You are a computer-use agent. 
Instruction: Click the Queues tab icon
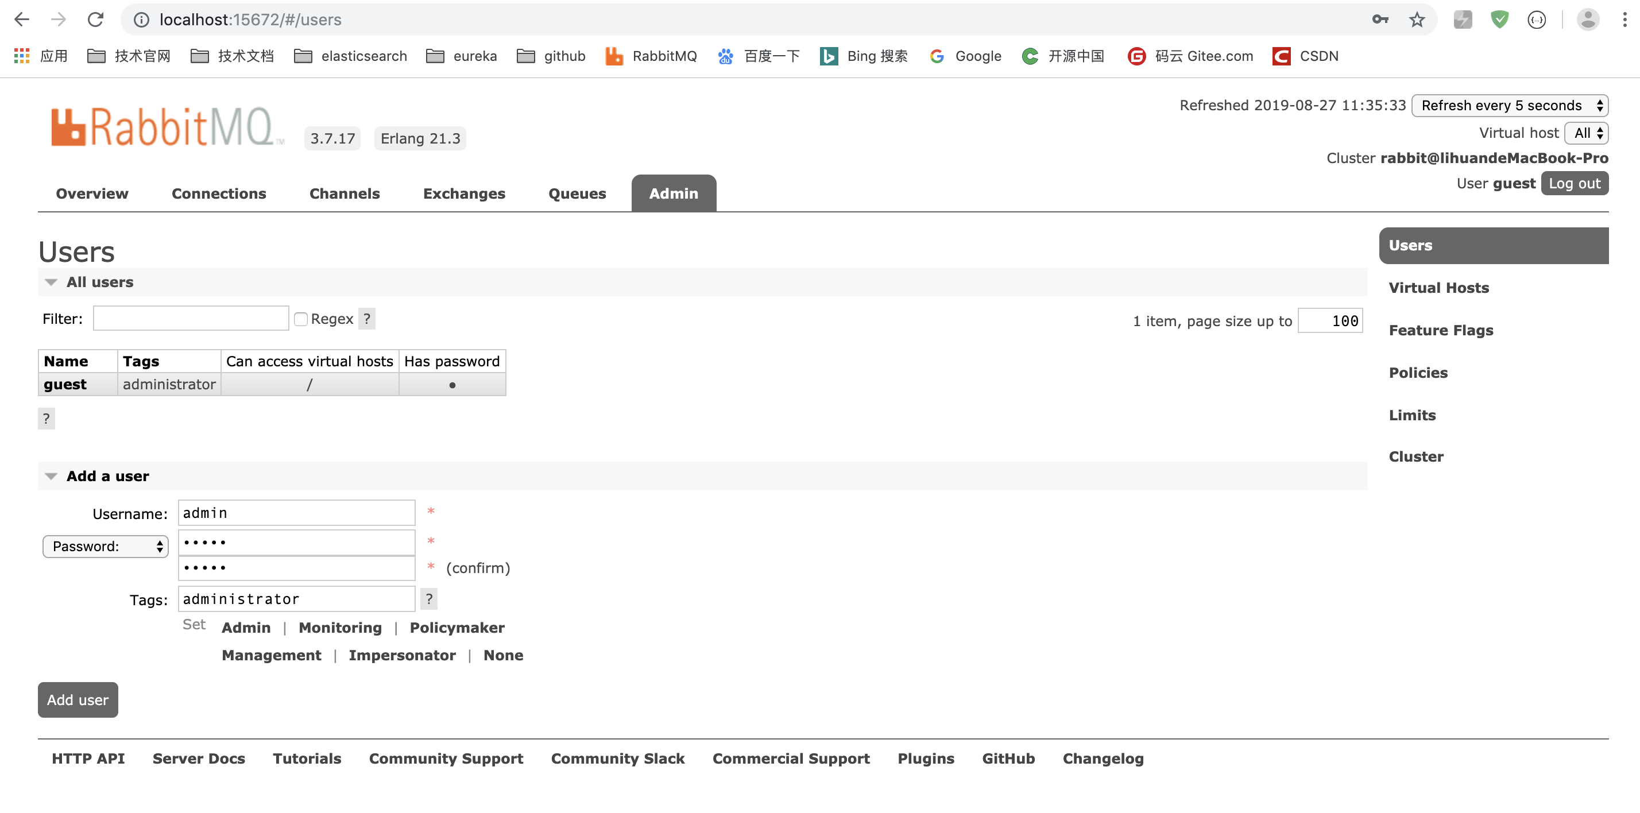[577, 192]
